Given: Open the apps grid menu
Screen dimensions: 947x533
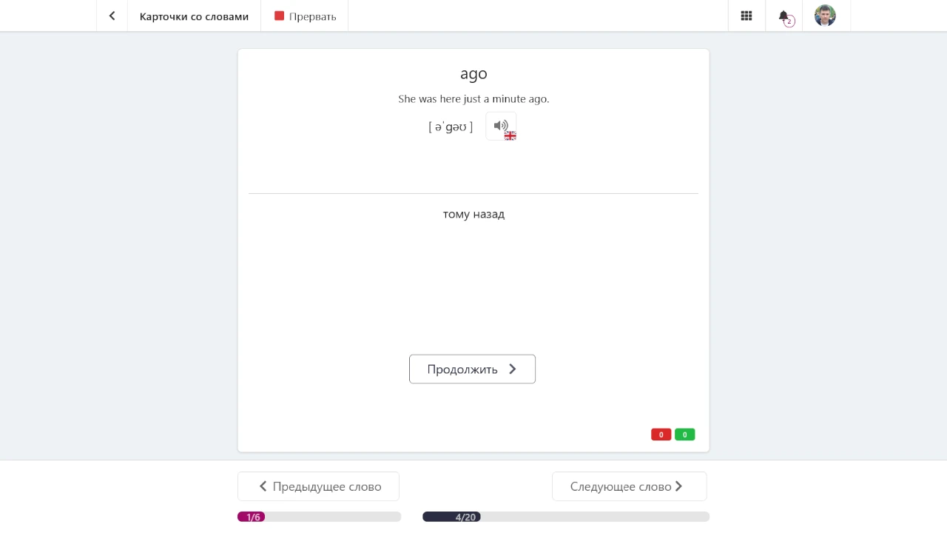Looking at the screenshot, I should 747,16.
